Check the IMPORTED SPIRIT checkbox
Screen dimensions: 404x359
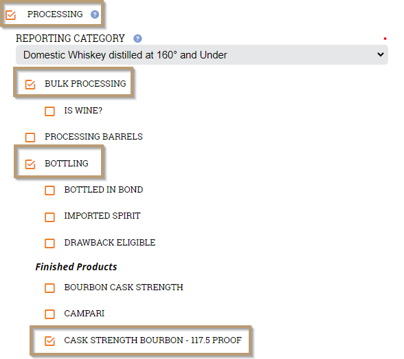pyautogui.click(x=49, y=217)
